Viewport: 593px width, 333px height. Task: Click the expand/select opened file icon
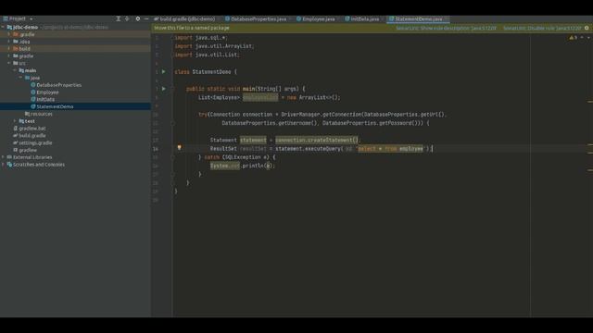(118, 18)
